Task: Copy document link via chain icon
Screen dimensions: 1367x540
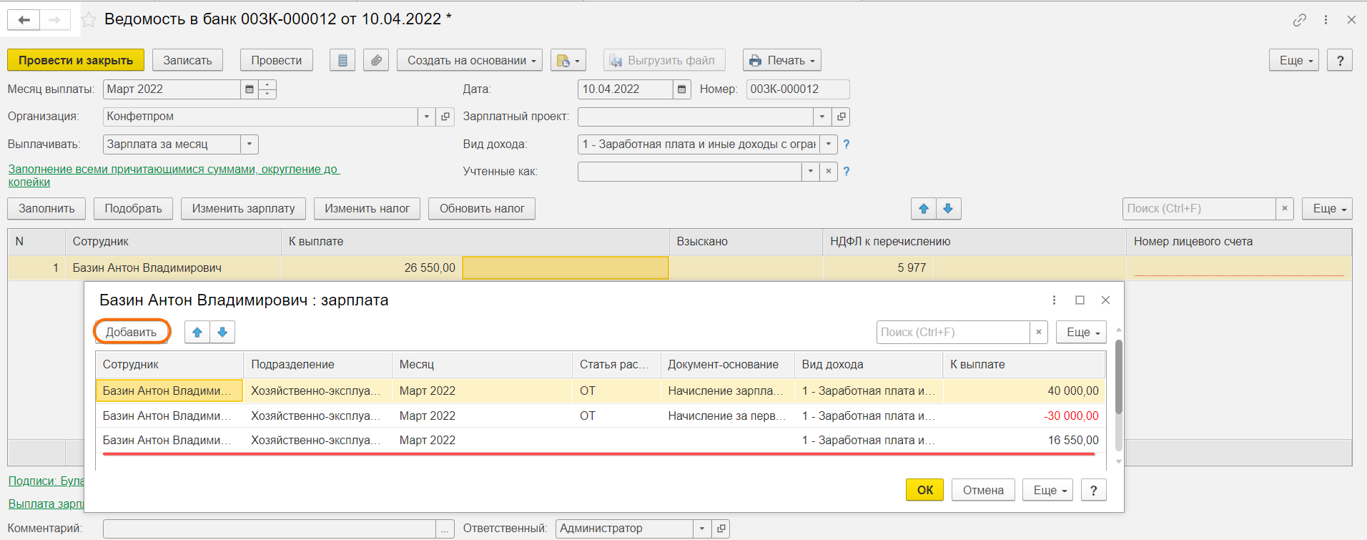Action: coord(1299,20)
